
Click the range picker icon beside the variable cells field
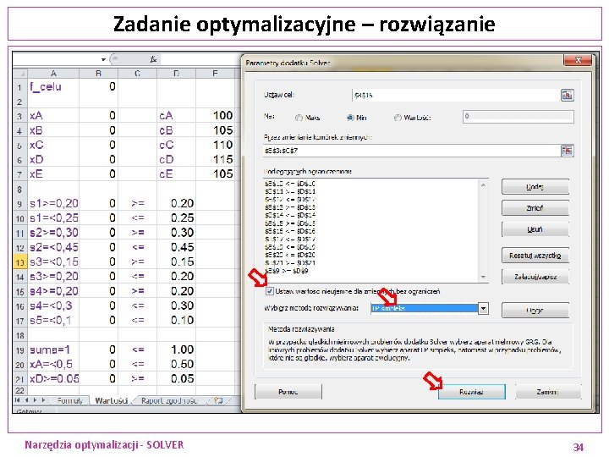(x=567, y=151)
